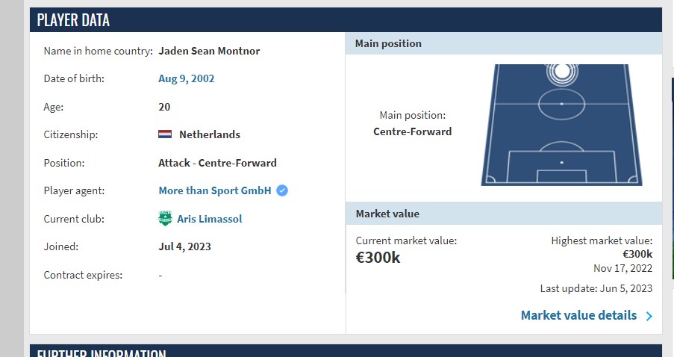Viewport: 674px width, 357px height.
Task: Click the Netherlands citizenship text
Action: (x=210, y=134)
